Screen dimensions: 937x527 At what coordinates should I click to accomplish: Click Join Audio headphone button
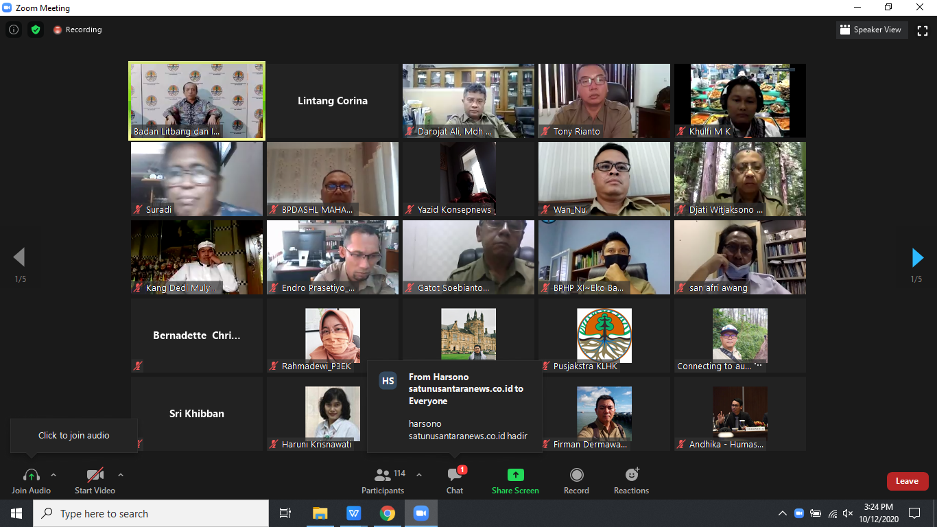[31, 480]
